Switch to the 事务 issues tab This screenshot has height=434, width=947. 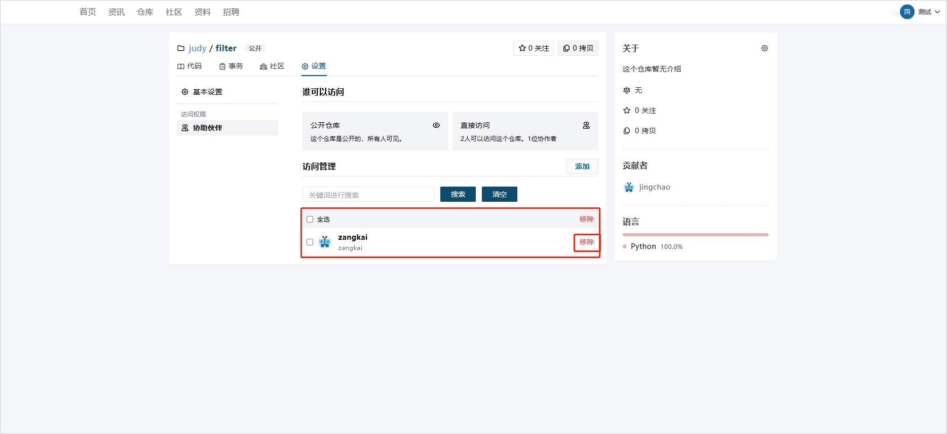point(231,66)
